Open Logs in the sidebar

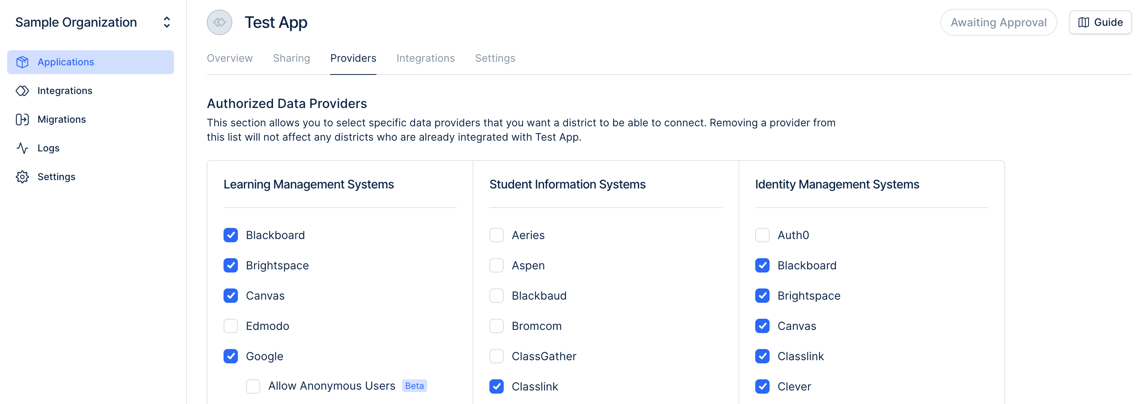pos(91,148)
